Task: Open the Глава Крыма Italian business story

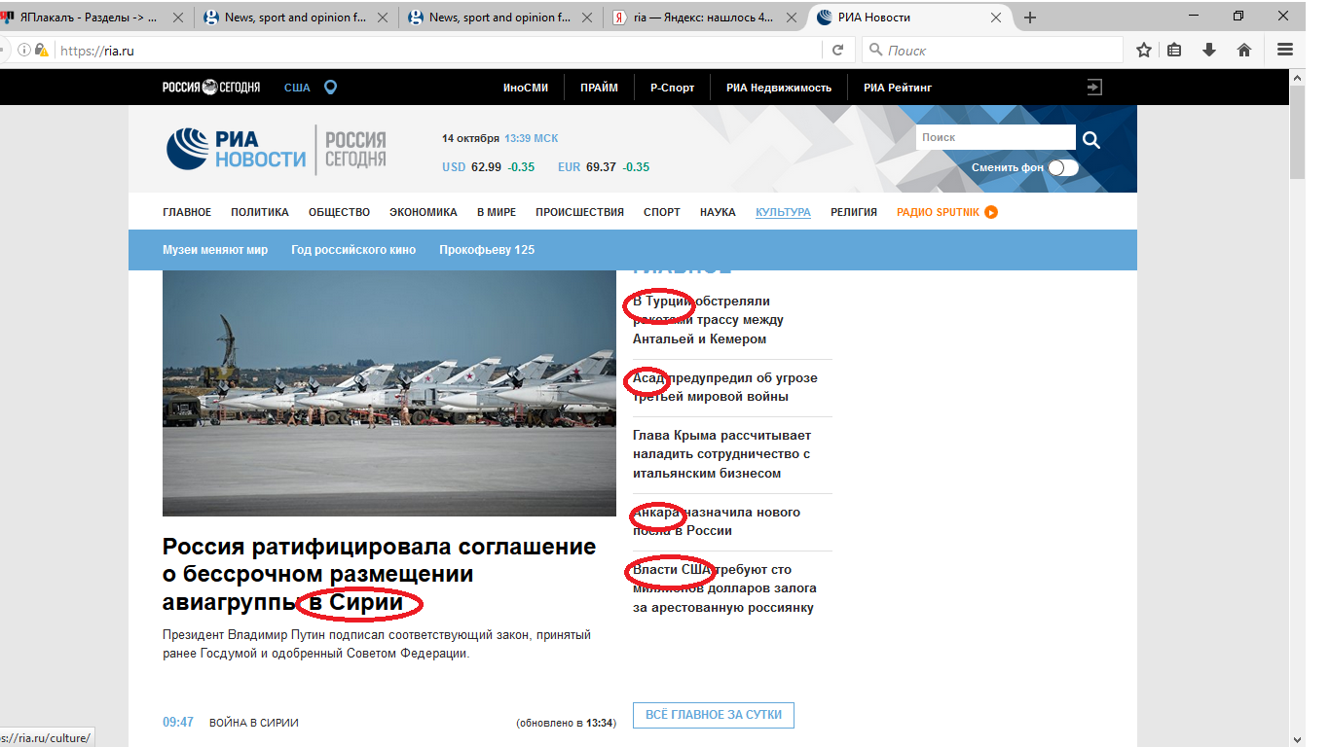Action: point(721,454)
